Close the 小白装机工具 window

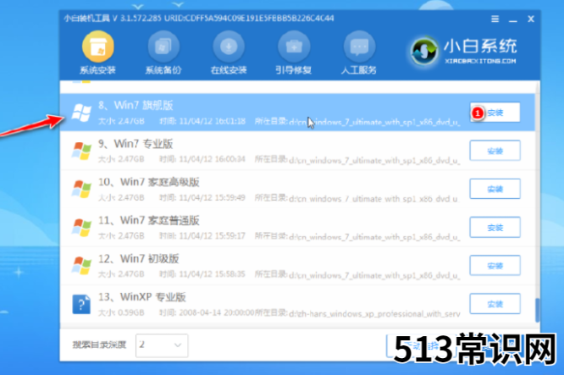tap(531, 19)
